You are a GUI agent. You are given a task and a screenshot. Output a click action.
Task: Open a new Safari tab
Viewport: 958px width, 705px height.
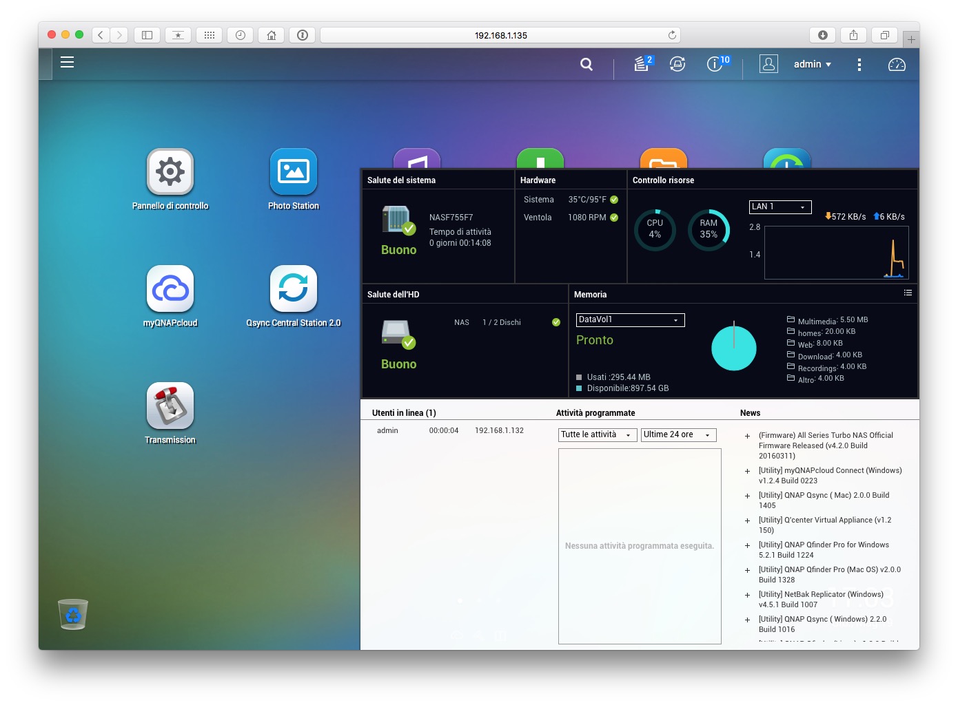click(x=911, y=40)
